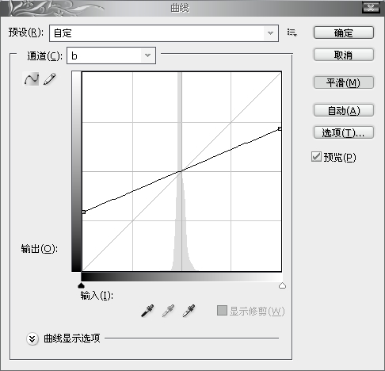Click the white point input slider
385x371 pixels.
(282, 285)
